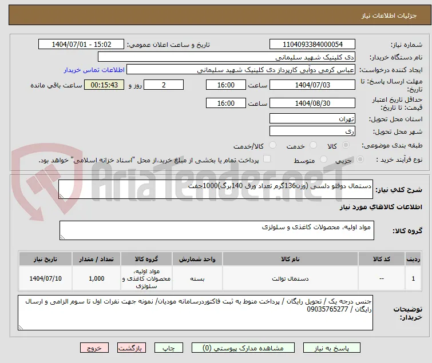This screenshot has height=363, width=432.
Task: Click the مشاهده مدارک پیوستی (0) button
Action: pyautogui.click(x=243, y=348)
